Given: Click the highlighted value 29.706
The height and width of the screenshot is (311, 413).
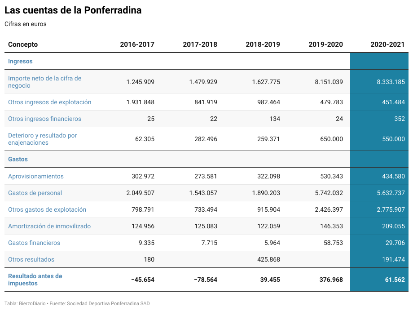Looking at the screenshot, I should coord(395,243).
